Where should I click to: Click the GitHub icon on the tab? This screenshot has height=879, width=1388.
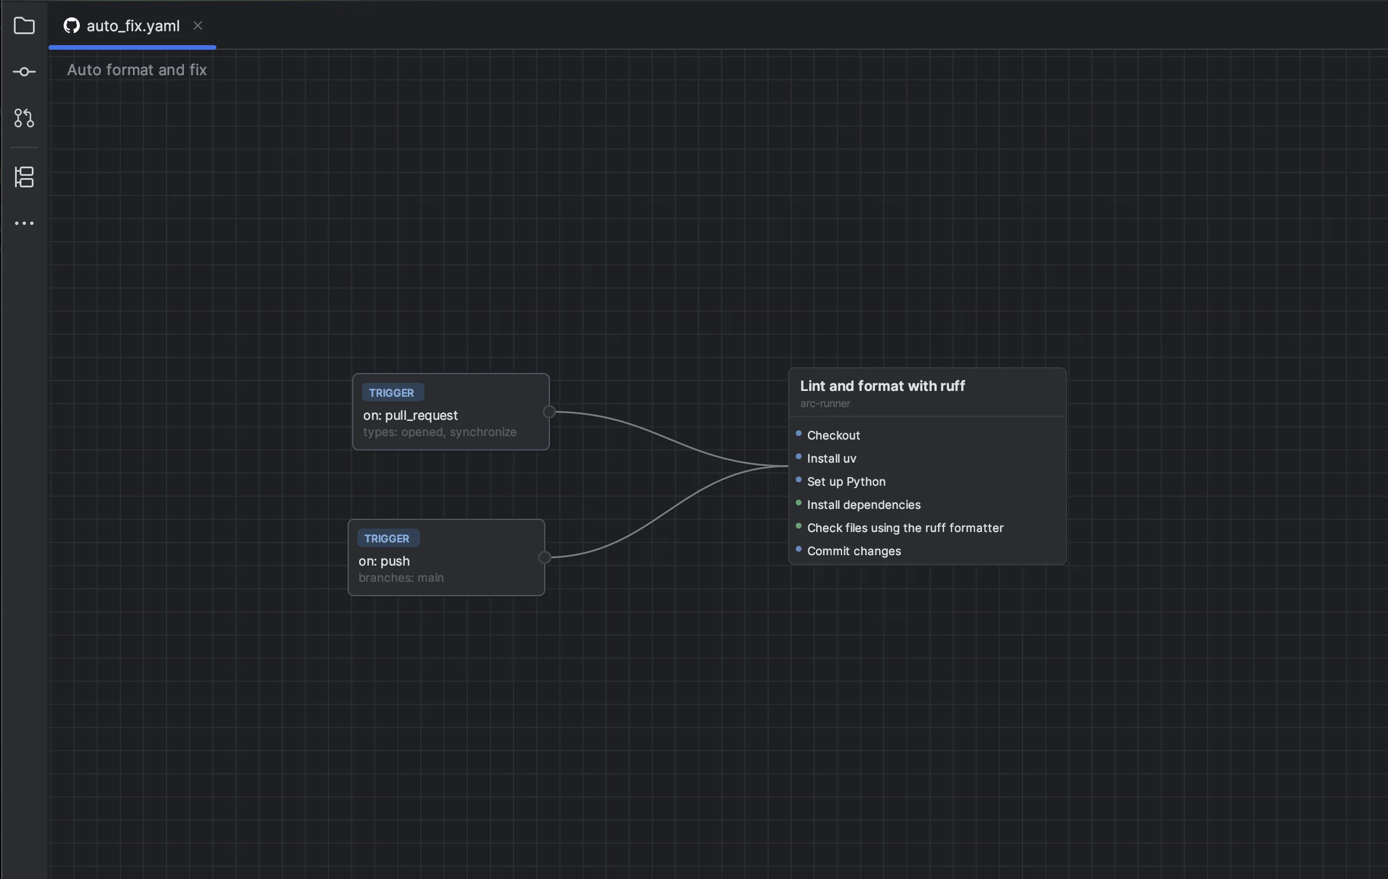[x=72, y=25]
